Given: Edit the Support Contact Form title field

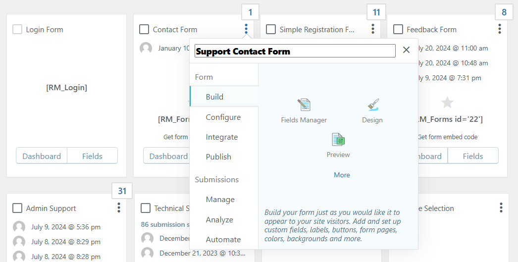Looking at the screenshot, I should tap(295, 51).
